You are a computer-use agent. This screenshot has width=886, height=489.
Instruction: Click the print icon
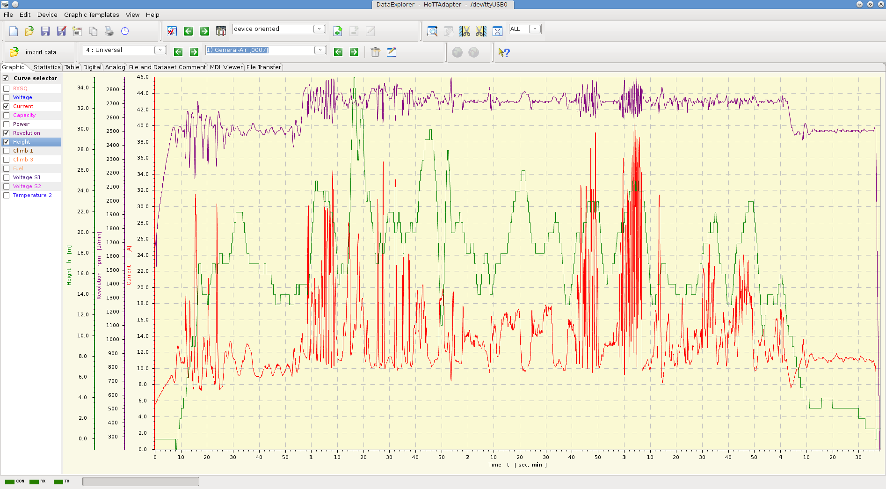(109, 31)
